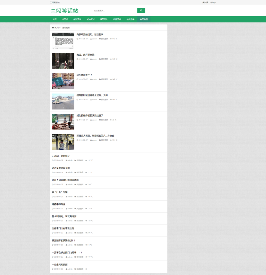Click the home icon in the breadcrumb
This screenshot has width=266, height=275.
tap(53, 28)
